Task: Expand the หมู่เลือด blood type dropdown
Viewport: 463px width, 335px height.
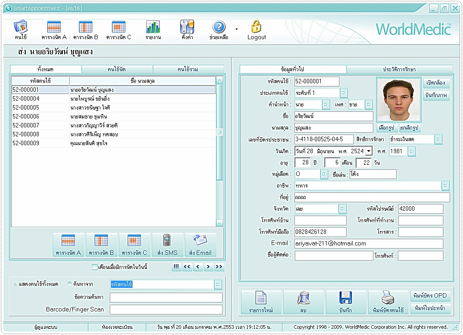Action: pos(324,174)
